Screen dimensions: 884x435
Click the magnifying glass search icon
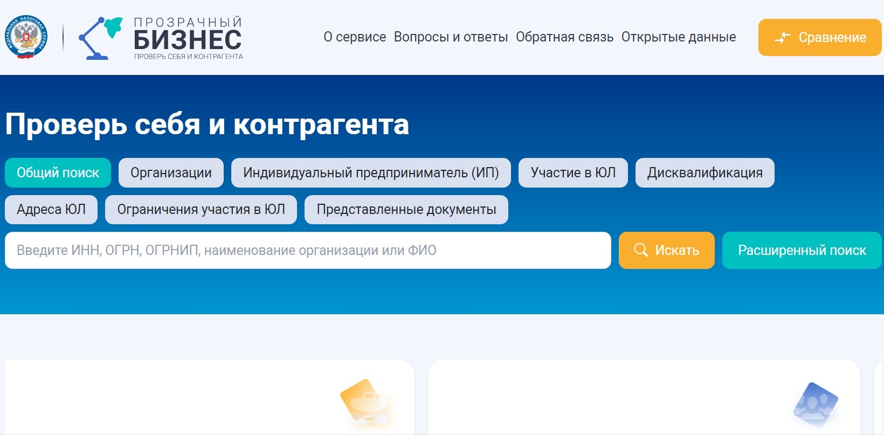coord(640,250)
